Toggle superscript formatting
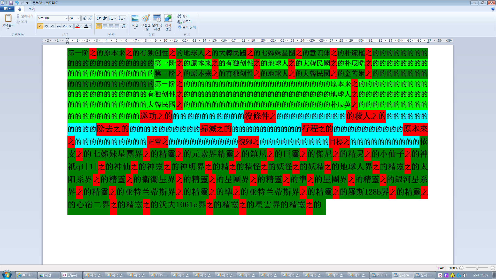This screenshot has width=496, height=279. (x=71, y=26)
